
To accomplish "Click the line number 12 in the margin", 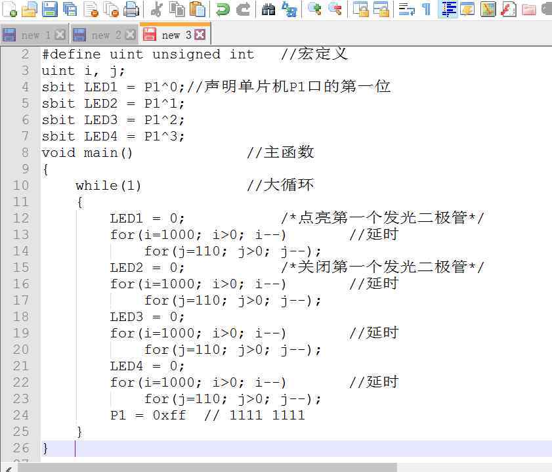I will [x=20, y=218].
